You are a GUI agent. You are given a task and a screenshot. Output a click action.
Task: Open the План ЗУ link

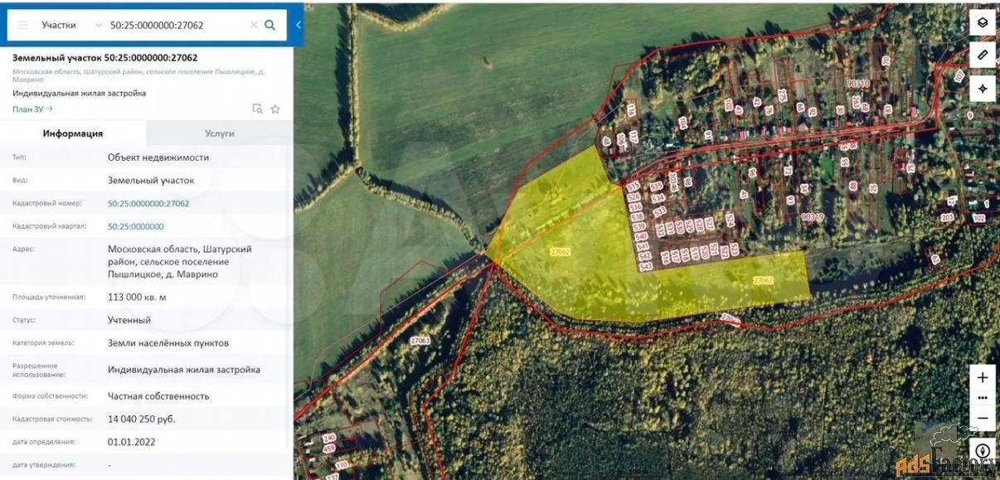32,109
